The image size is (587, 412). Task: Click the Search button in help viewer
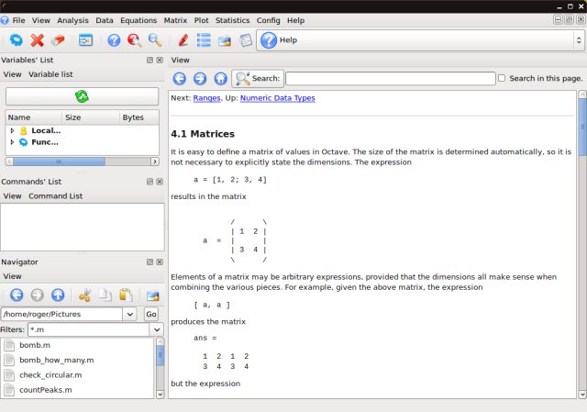(258, 78)
